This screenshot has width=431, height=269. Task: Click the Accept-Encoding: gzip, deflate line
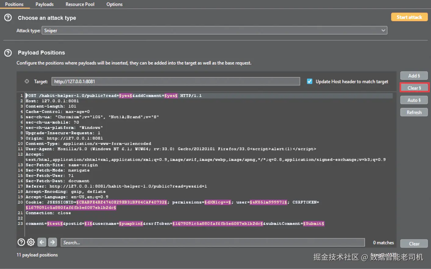pos(66,192)
